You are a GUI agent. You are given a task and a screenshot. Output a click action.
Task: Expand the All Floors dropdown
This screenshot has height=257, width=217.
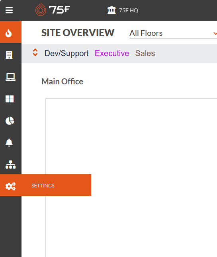point(173,33)
